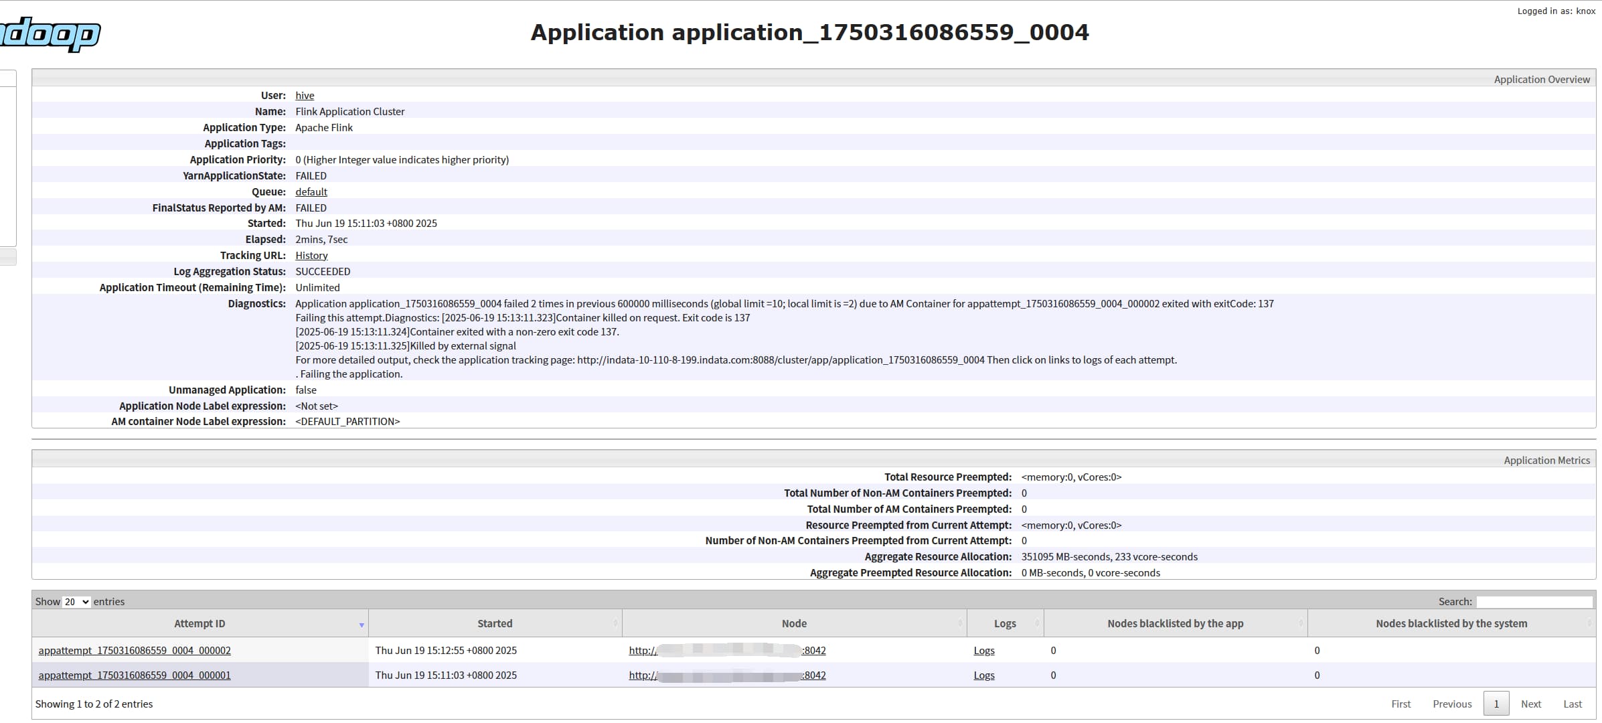
Task: Sort by Attempt ID column arrow
Action: click(x=362, y=625)
